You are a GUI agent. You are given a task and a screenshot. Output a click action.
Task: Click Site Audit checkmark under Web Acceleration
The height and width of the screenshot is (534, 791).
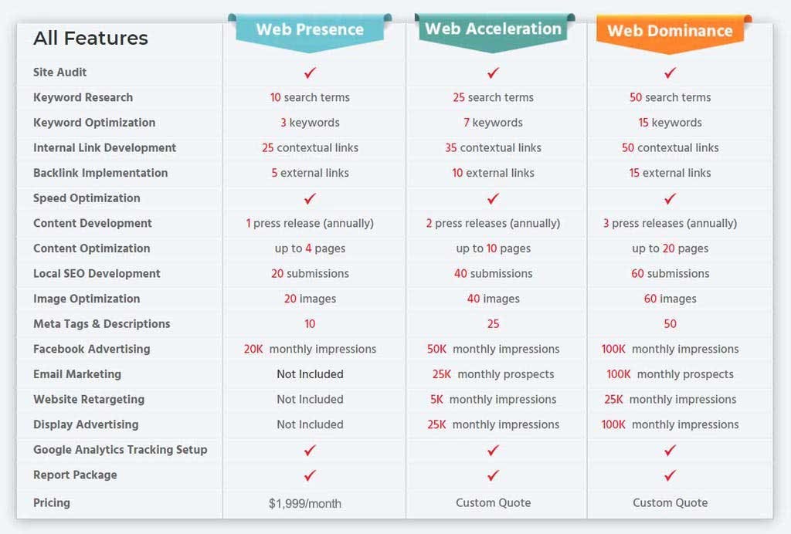[494, 73]
